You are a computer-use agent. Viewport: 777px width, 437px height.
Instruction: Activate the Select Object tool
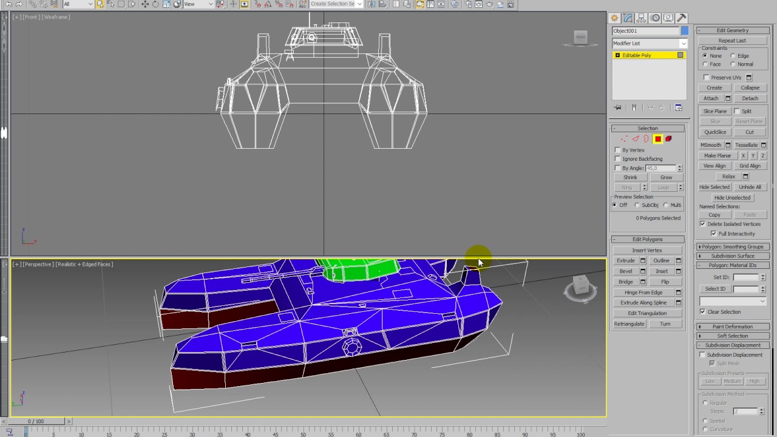tap(100, 4)
